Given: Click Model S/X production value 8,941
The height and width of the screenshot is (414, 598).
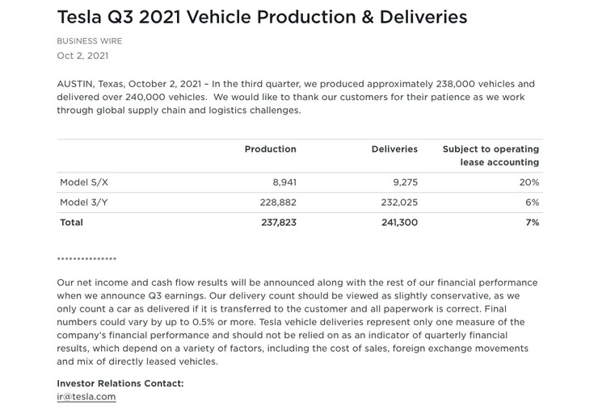Looking at the screenshot, I should pyautogui.click(x=284, y=182).
